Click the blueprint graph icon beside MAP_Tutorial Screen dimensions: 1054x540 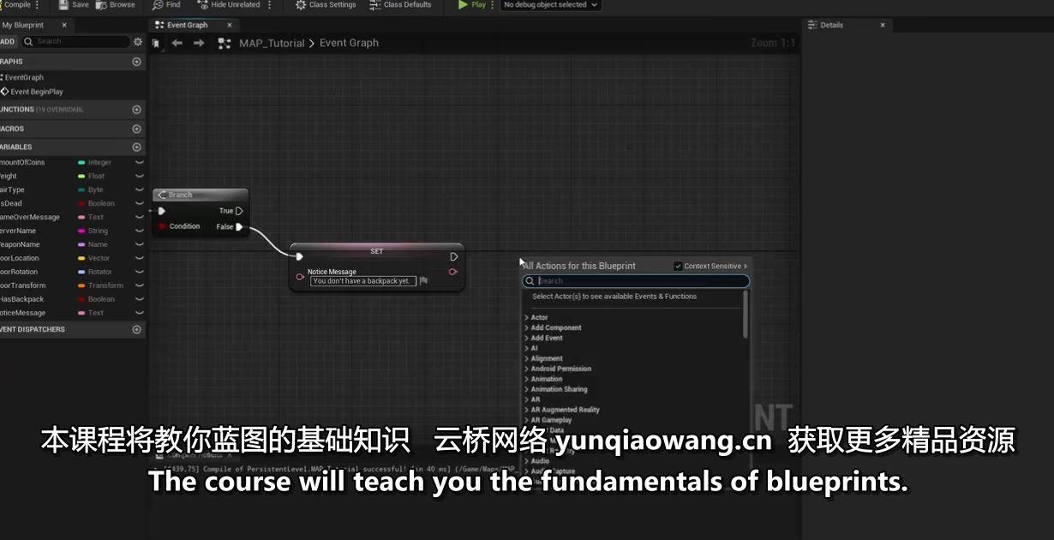225,43
